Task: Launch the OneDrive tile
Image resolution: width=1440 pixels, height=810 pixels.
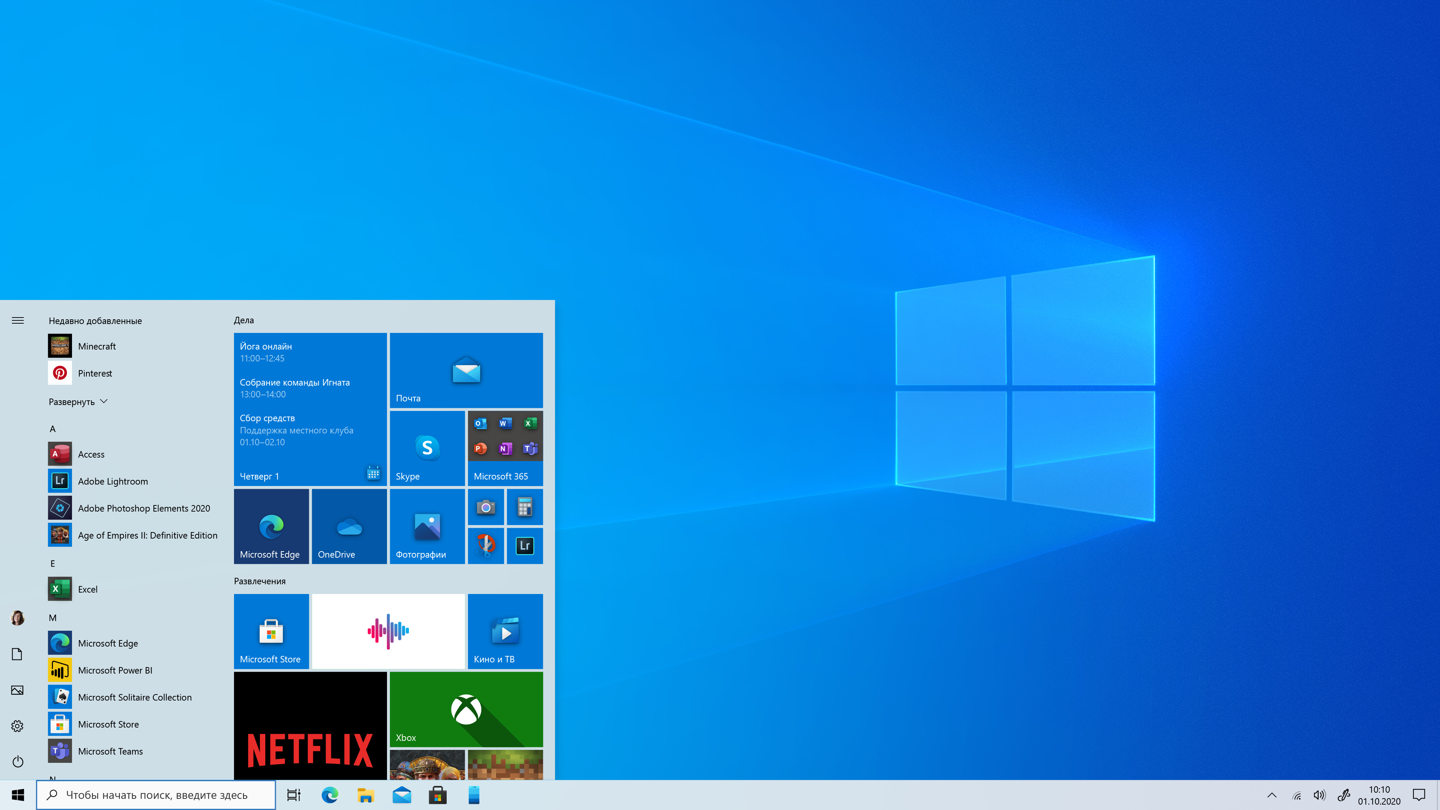Action: click(x=349, y=526)
